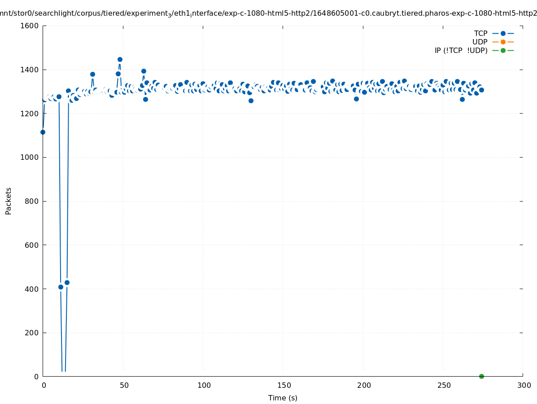This screenshot has width=537, height=404.
Task: Select the IP (!TCP !UDP) legend entry
Action: (461, 51)
